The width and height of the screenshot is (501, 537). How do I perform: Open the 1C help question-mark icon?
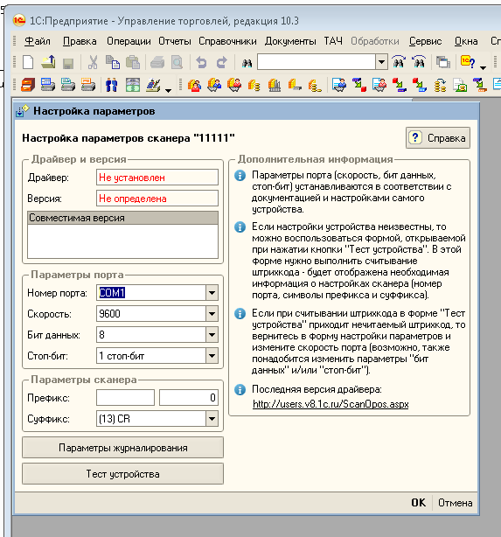[x=468, y=62]
